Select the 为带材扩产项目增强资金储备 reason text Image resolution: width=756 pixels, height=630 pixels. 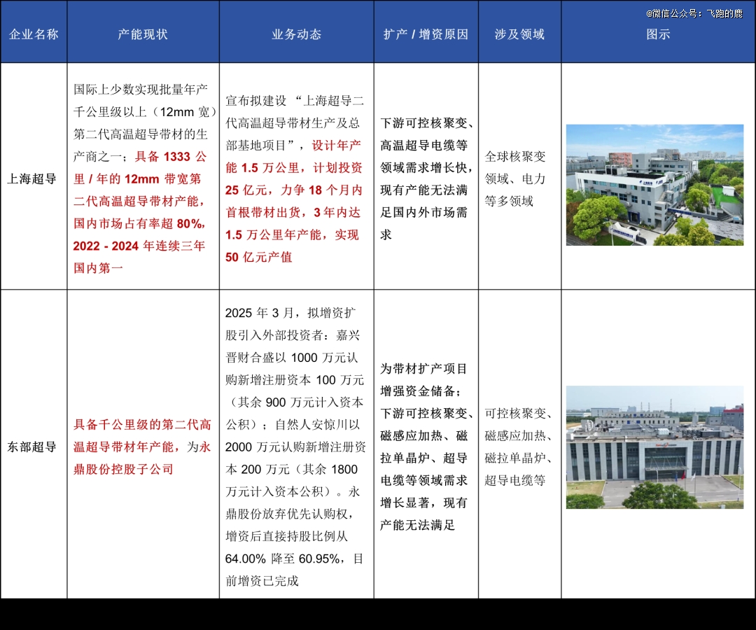[423, 379]
